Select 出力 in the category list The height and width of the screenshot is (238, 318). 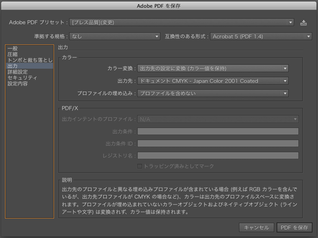click(x=30, y=66)
